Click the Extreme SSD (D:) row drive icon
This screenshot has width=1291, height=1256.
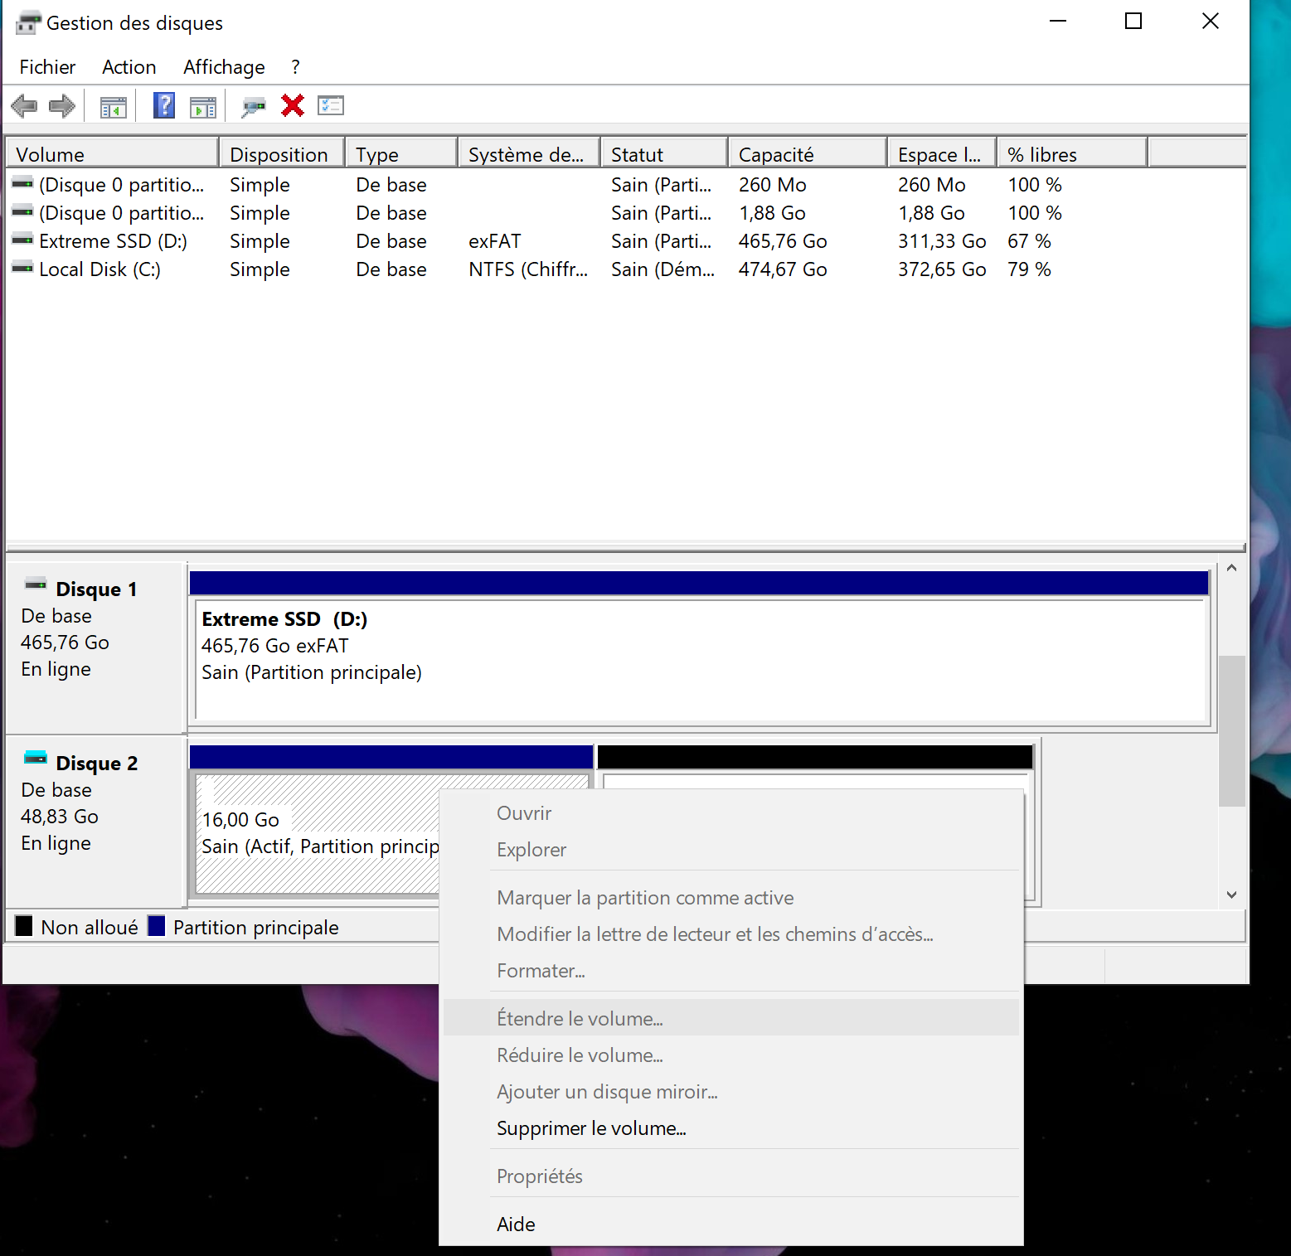22,240
